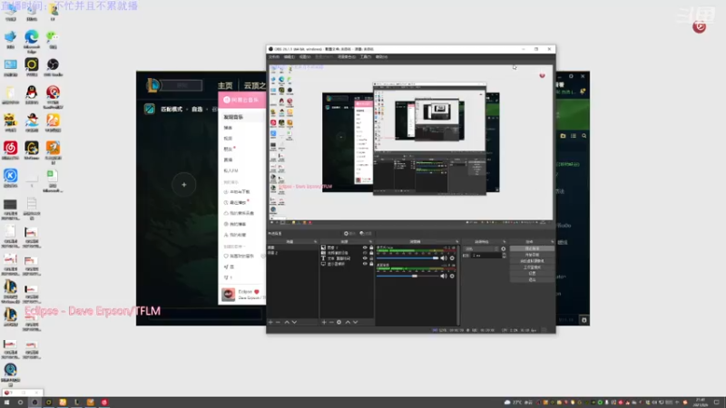Open OBS 场景集合 (Scene Collection) menu
The width and height of the screenshot is (726, 408).
[x=347, y=57]
